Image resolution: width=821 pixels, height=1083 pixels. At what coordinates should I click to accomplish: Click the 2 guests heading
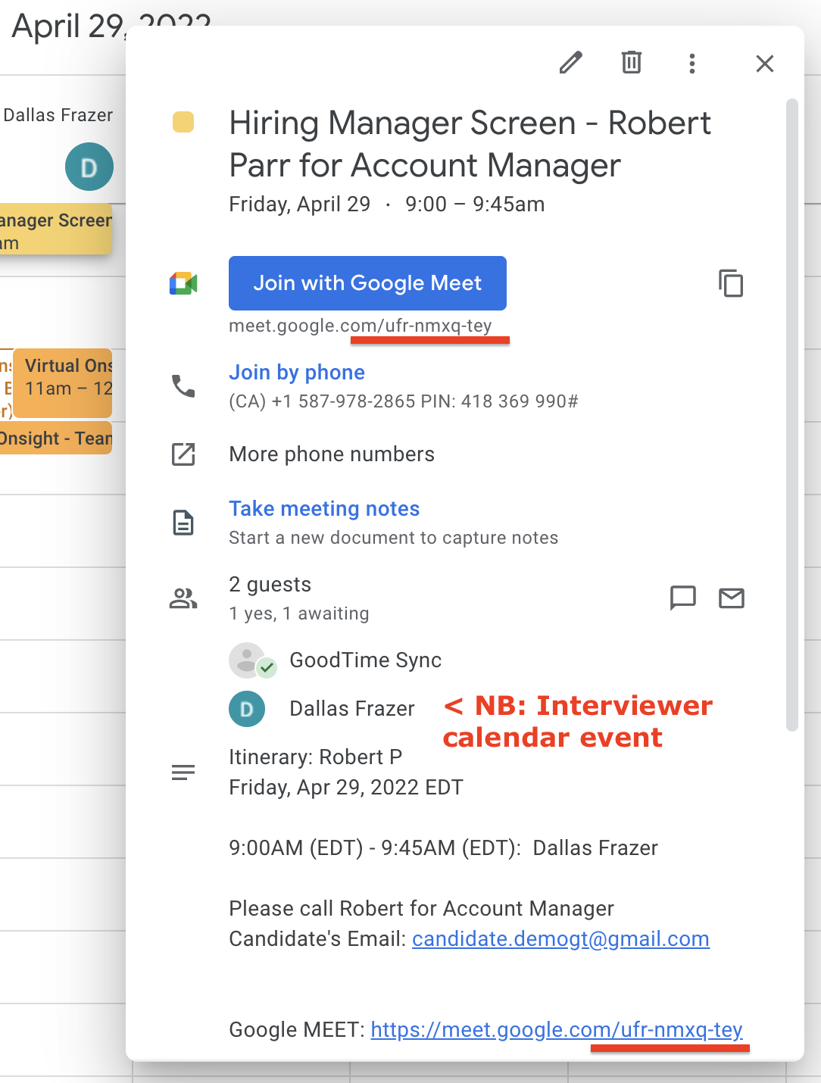[270, 585]
